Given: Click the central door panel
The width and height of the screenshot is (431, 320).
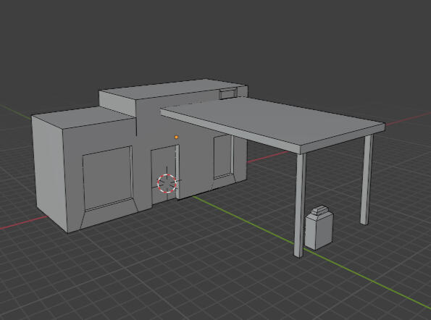Looking at the screenshot, I should [164, 174].
